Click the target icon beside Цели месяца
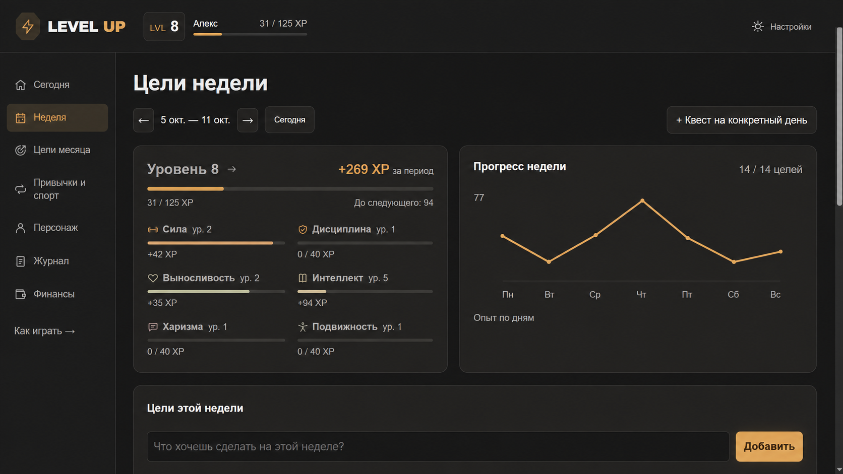 click(20, 150)
